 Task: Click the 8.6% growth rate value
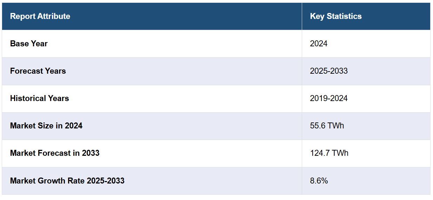[x=319, y=181]
